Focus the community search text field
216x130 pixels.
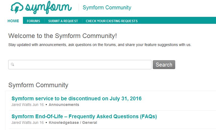pyautogui.click(x=80, y=64)
